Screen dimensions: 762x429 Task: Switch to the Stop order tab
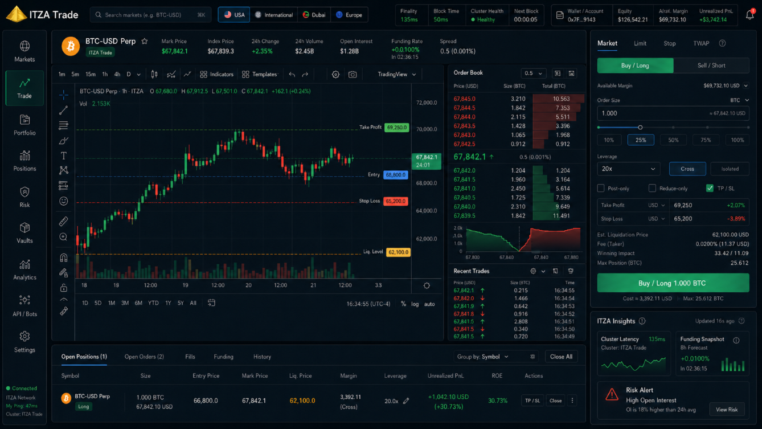670,43
